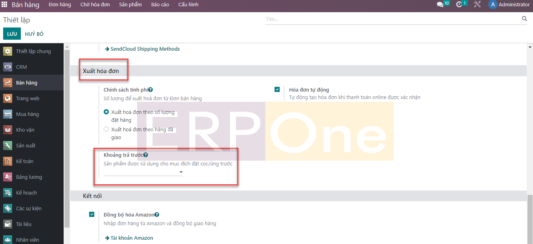
Task: Select Xuất hoá đơn theo số lượng đặt hàng
Action: pos(106,112)
